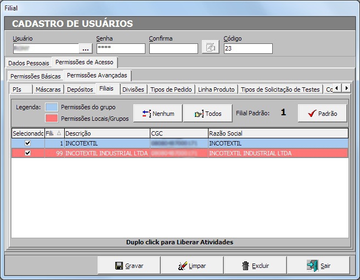This screenshot has height=280, width=360.
Task: Deselect all with the Nenhum button
Action: 158,113
